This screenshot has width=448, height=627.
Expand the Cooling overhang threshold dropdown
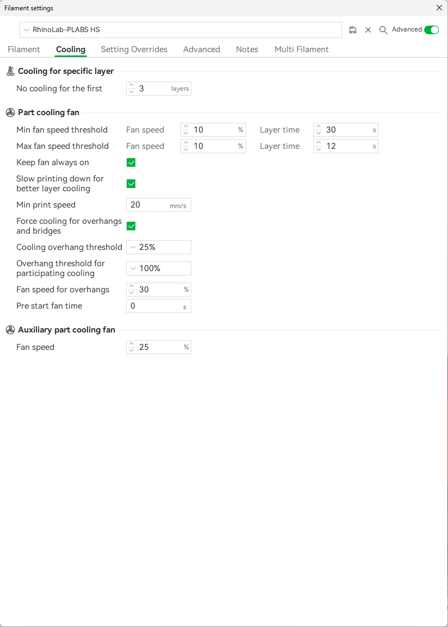(158, 247)
